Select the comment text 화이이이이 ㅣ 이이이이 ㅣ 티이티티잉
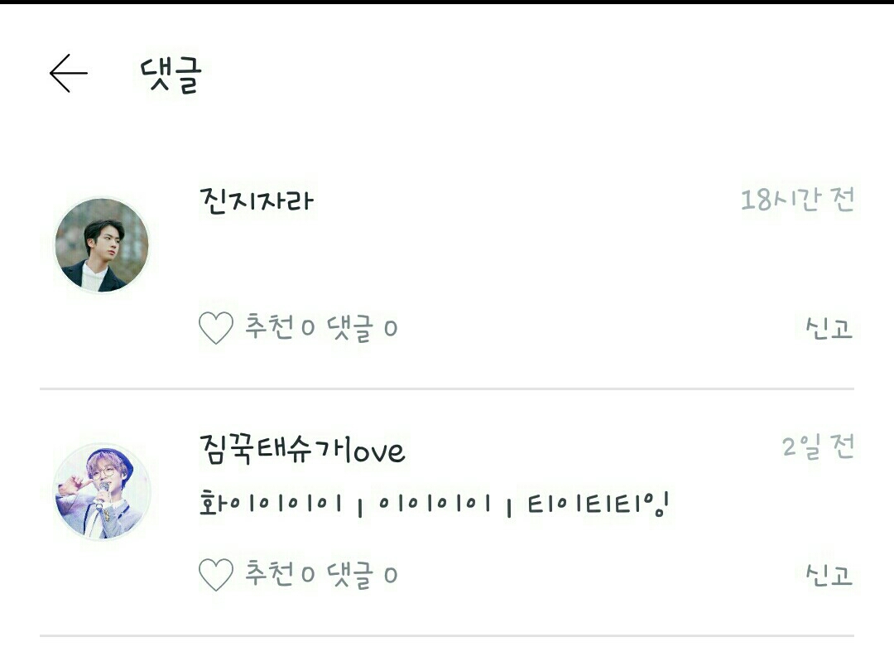 434,504
